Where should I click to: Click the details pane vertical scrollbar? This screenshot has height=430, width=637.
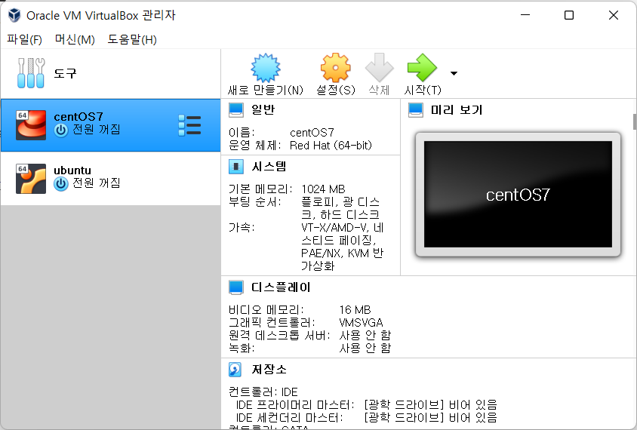pyautogui.click(x=635, y=121)
